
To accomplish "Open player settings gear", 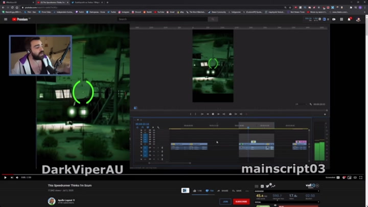I will coord(344,177).
